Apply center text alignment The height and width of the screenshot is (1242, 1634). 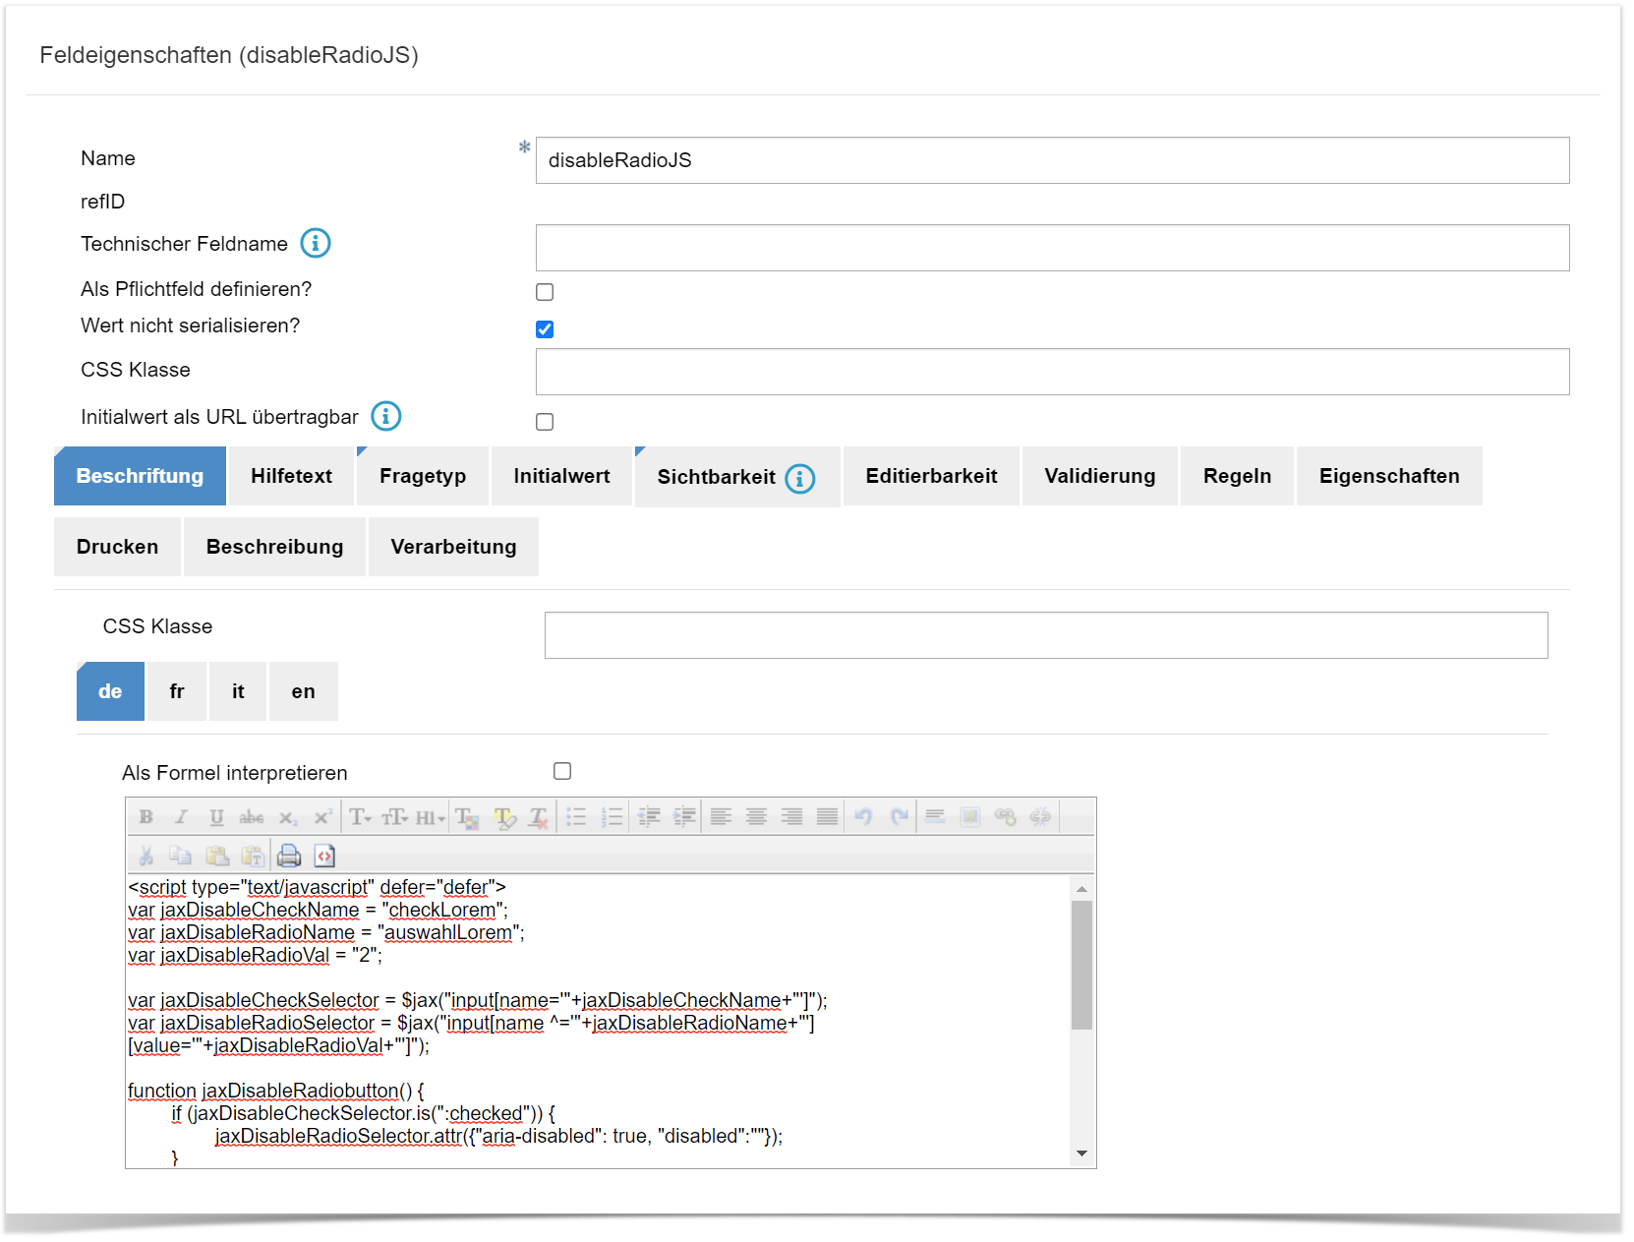[x=756, y=817]
